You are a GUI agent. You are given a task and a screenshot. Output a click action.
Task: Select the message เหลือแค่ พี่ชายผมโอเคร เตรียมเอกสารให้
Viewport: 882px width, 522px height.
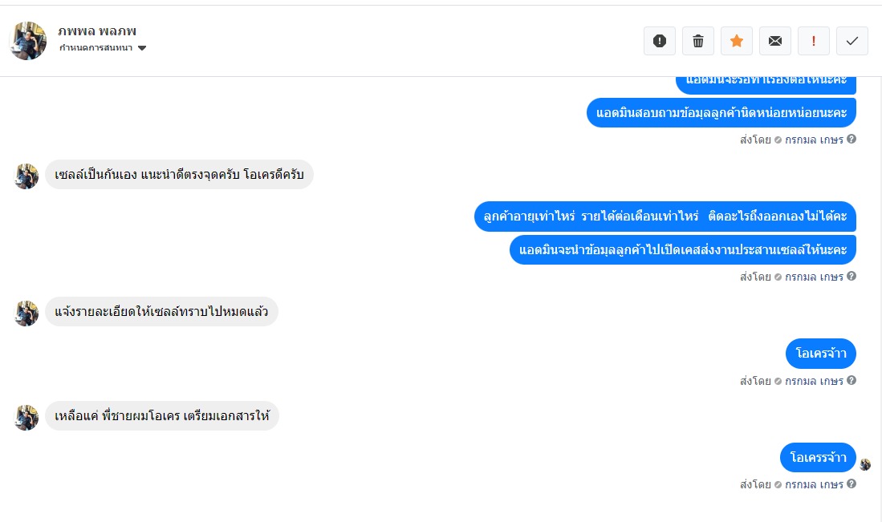click(162, 416)
